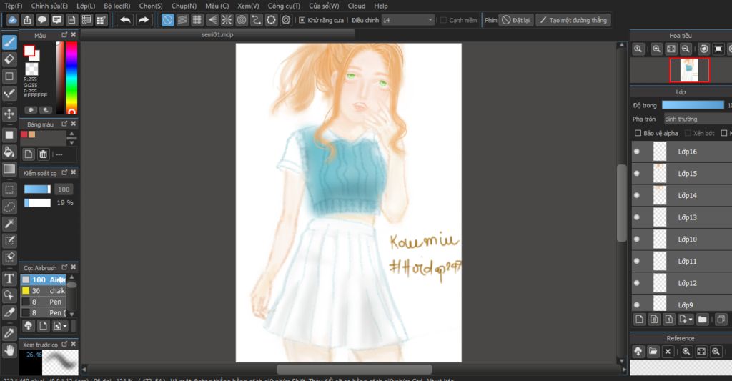Viewport: 732px width, 381px height.
Task: Click the rotate view icon in navigator
Action: (x=704, y=49)
